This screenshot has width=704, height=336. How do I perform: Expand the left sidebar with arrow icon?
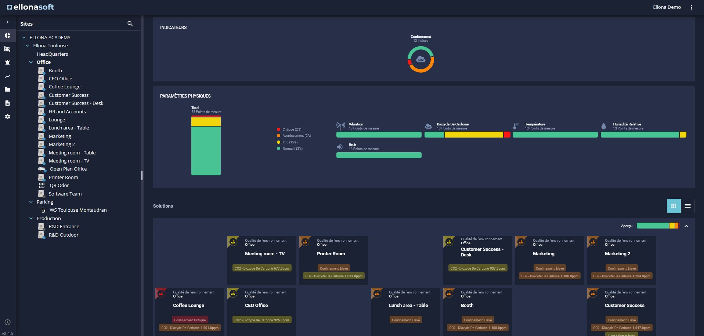(x=7, y=22)
